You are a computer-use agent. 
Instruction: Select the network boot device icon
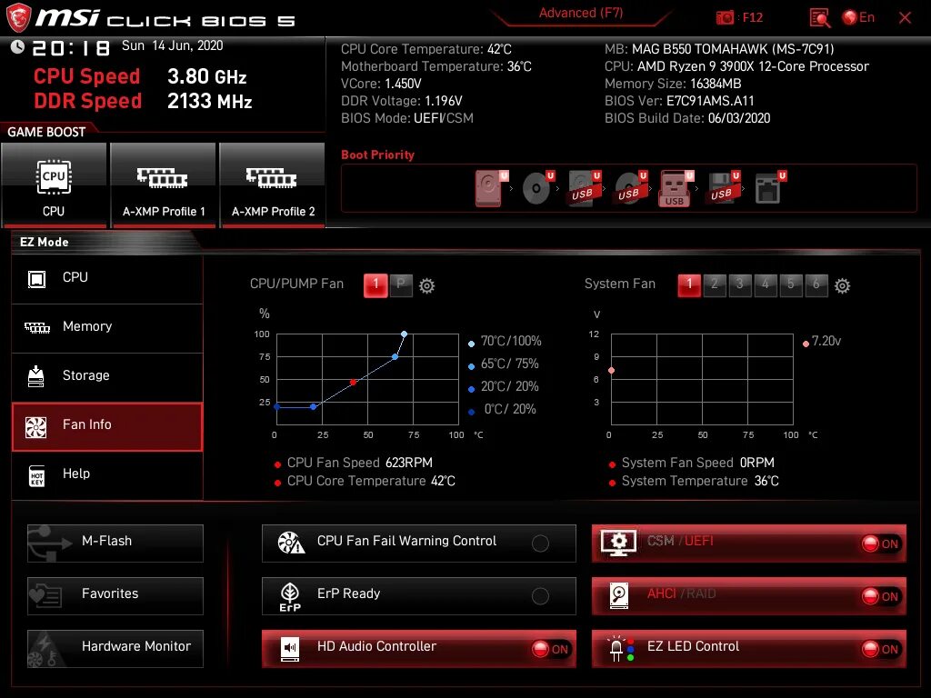pyautogui.click(x=769, y=188)
